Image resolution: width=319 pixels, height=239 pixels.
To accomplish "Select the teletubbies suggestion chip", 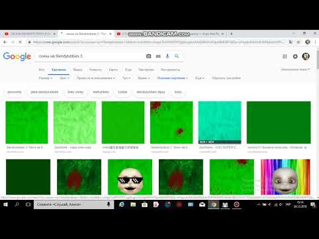I will click(x=101, y=92).
